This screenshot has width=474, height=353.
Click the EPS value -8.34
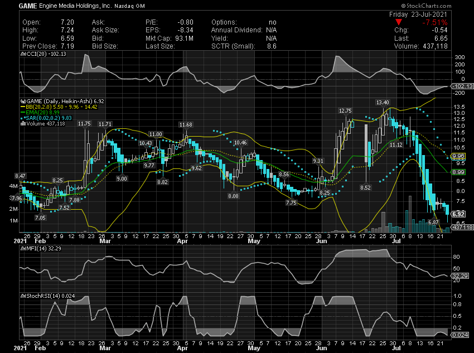[x=185, y=30]
